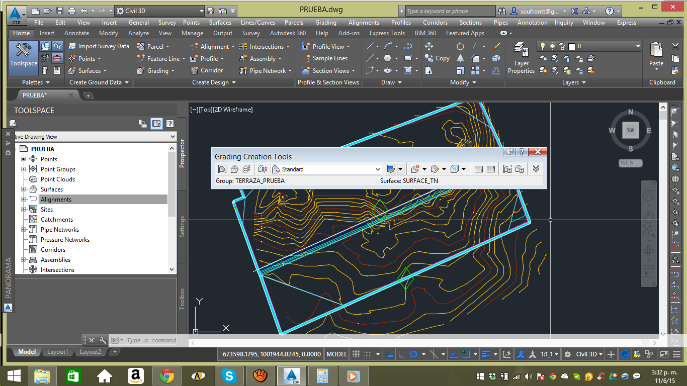Click the layer color swatch in Layers panel

571,46
